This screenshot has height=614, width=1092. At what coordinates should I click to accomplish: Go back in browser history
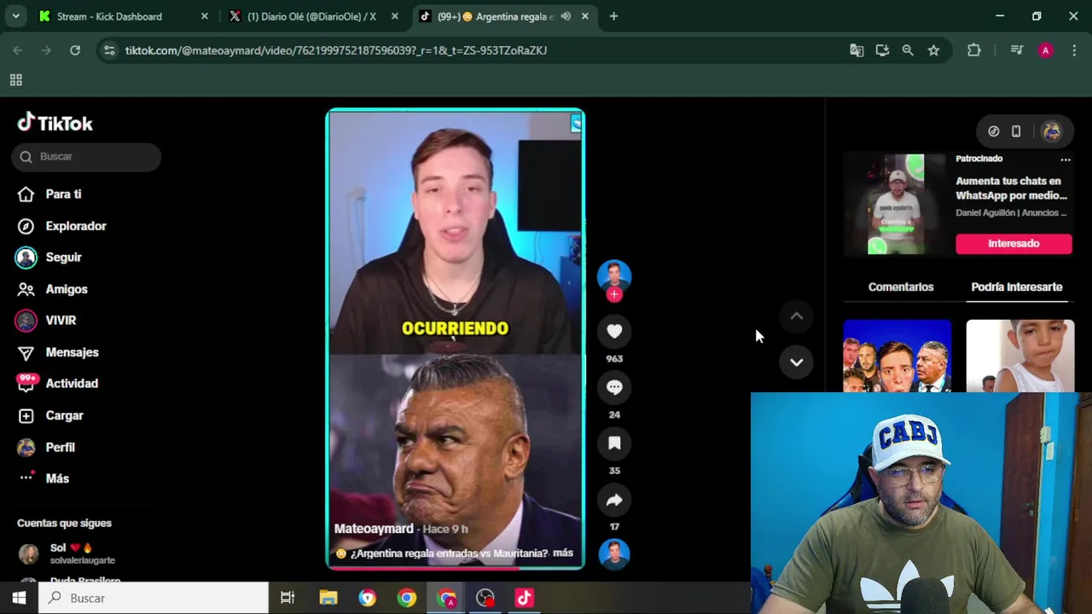click(18, 50)
